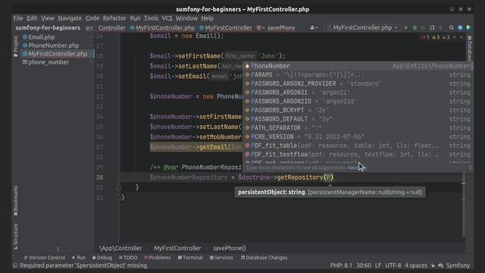485x273 pixels.
Task: Open the View menu
Action: pos(48,18)
